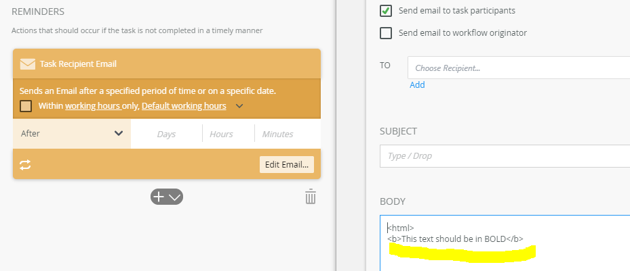Focus the Hours input field

(x=229, y=134)
